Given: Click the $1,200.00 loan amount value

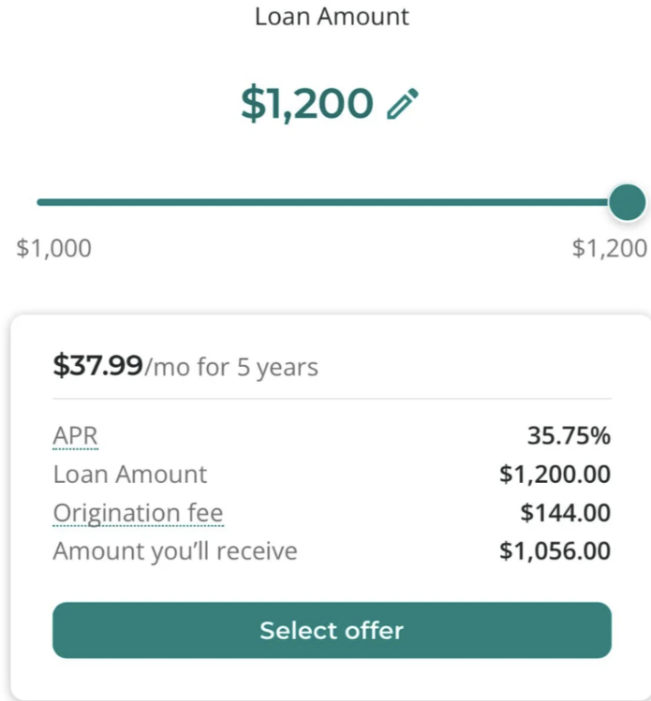Looking at the screenshot, I should point(555,475).
